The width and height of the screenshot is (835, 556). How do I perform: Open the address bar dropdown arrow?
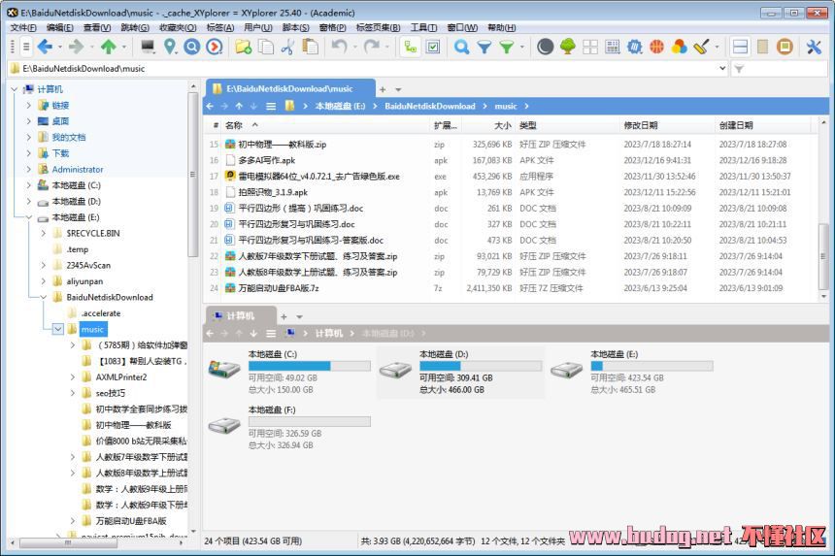tap(722, 69)
